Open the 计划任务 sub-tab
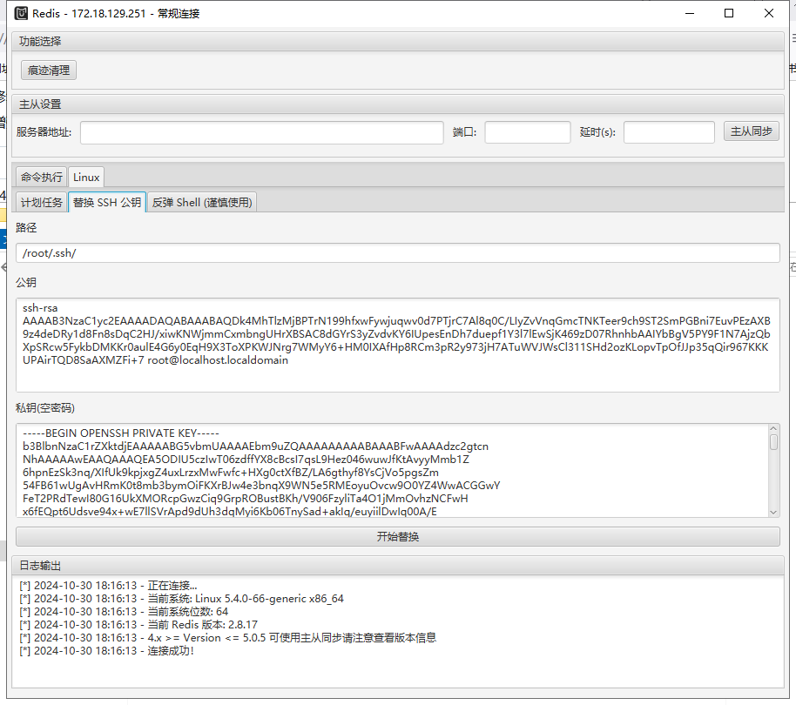 pos(42,203)
